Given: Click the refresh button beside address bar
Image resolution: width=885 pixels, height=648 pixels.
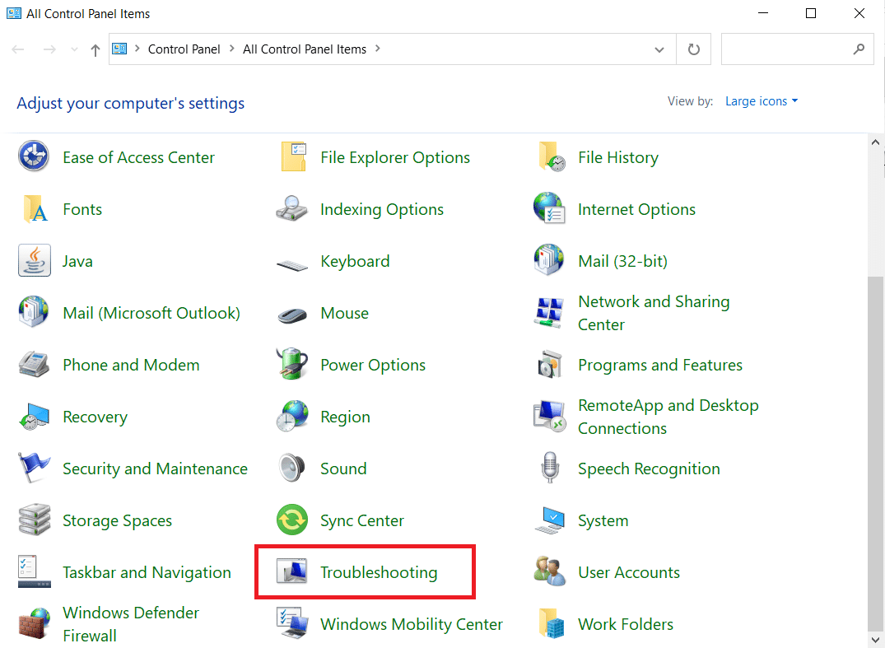Looking at the screenshot, I should click(x=694, y=49).
